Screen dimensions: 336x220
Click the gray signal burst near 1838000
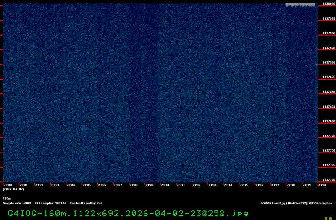(300, 5)
